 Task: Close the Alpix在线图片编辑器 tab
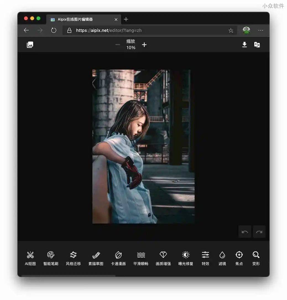tap(116, 20)
